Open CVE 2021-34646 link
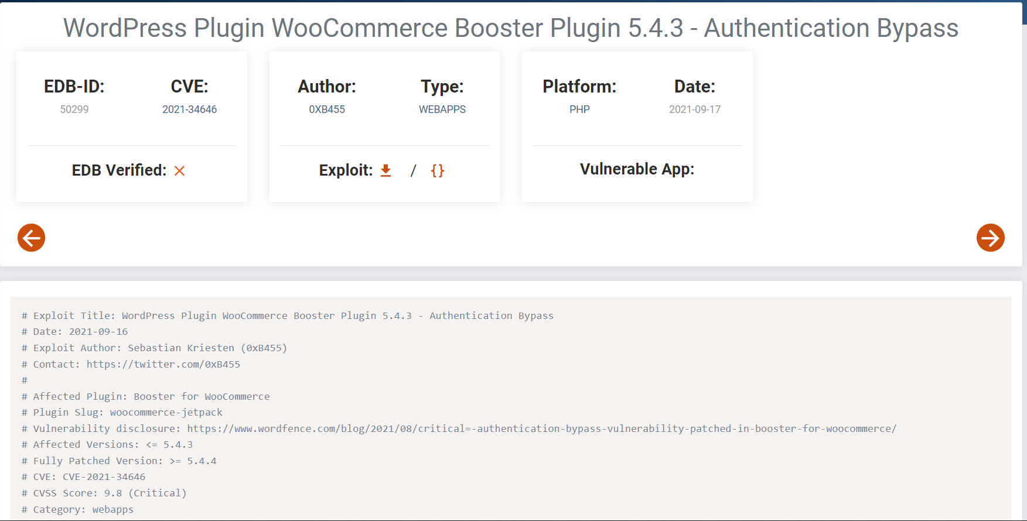Screen dimensions: 1027x521 point(190,109)
